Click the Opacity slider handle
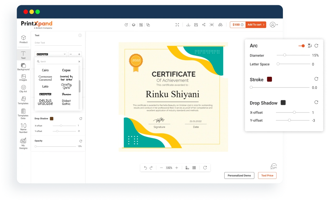Screen dimensions: 327x200 coord(36,146)
